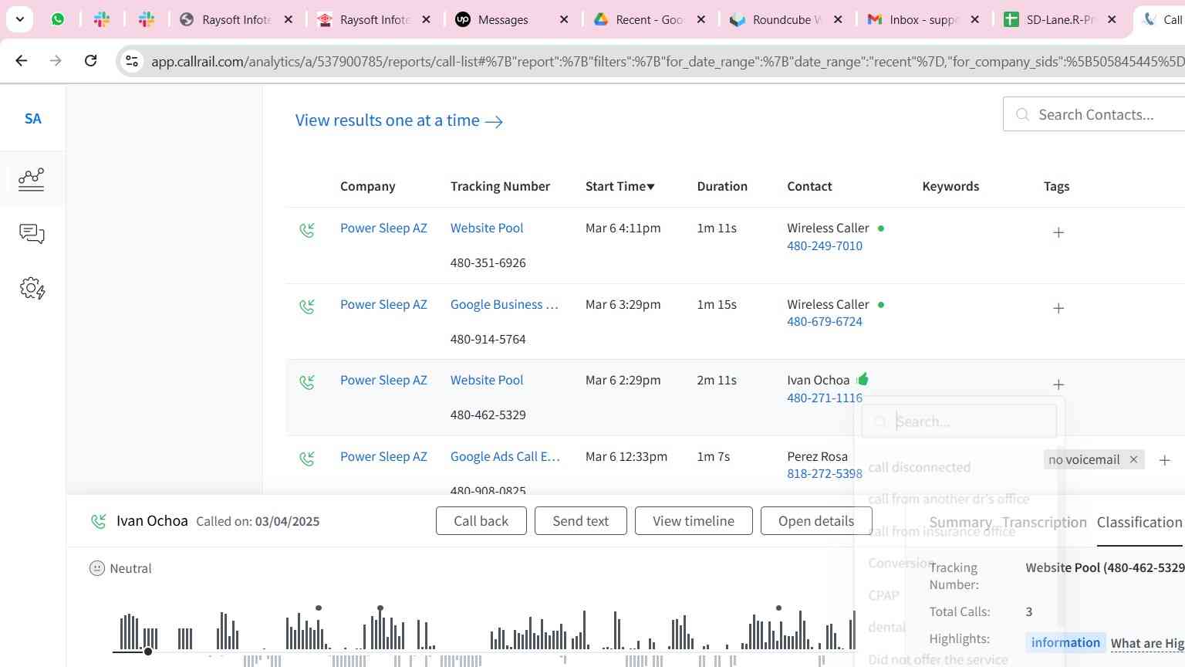Open the SD-Lane spreadsheet tab
The height and width of the screenshot is (667, 1185).
coord(1060,19)
